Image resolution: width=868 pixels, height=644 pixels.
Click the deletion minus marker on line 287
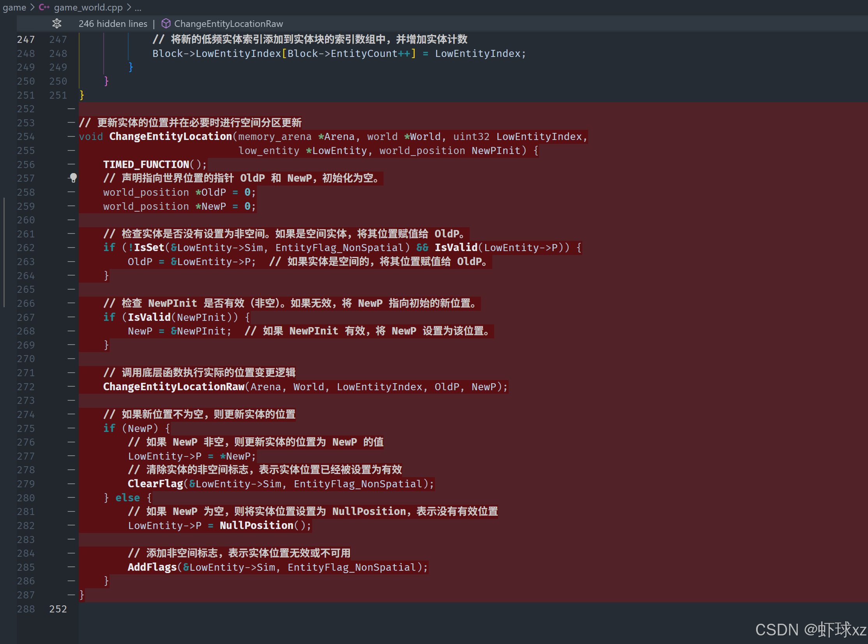71,595
